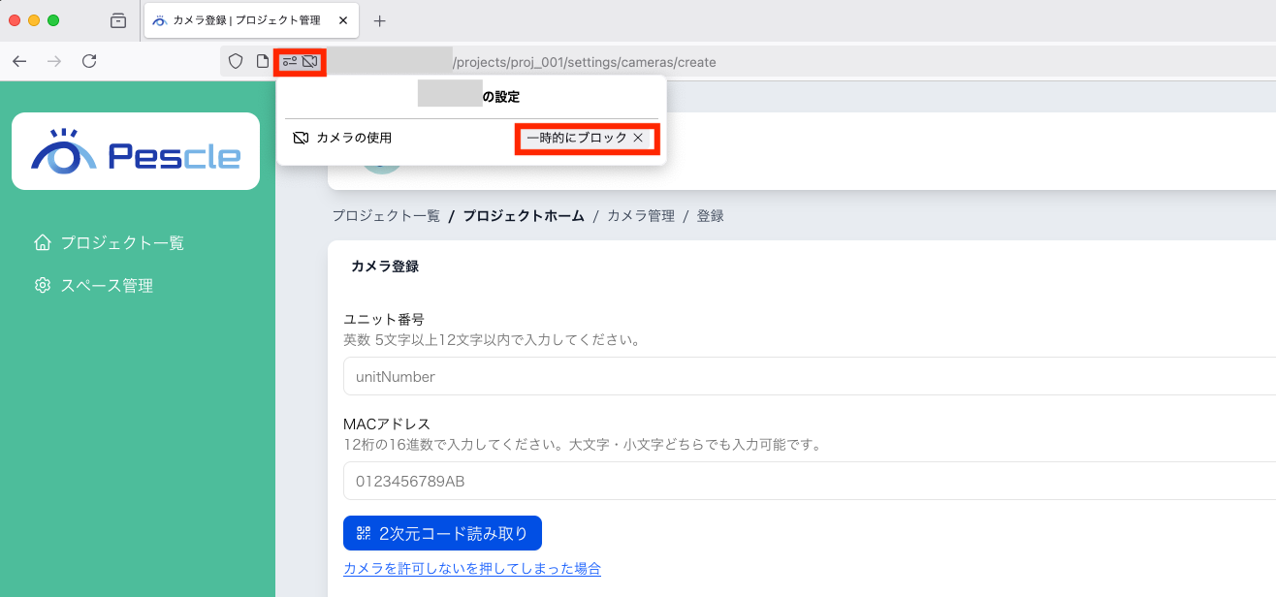1276x597 pixels.
Task: Click the gear icon beside スペース管理
Action: (x=41, y=285)
